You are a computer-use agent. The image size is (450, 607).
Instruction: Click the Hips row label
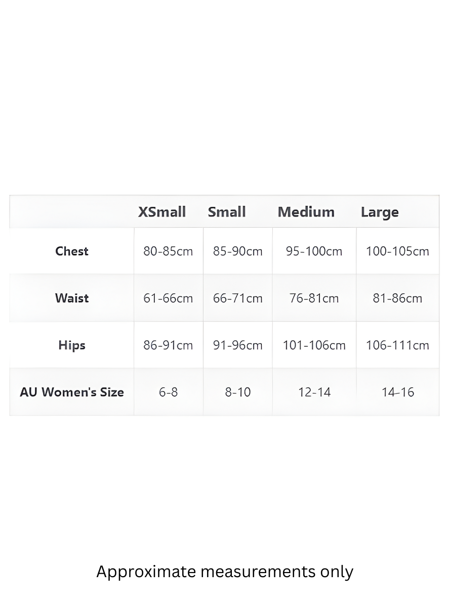tap(72, 345)
